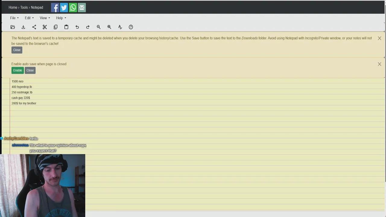Paste from clipboard toolbar icon

(66, 27)
